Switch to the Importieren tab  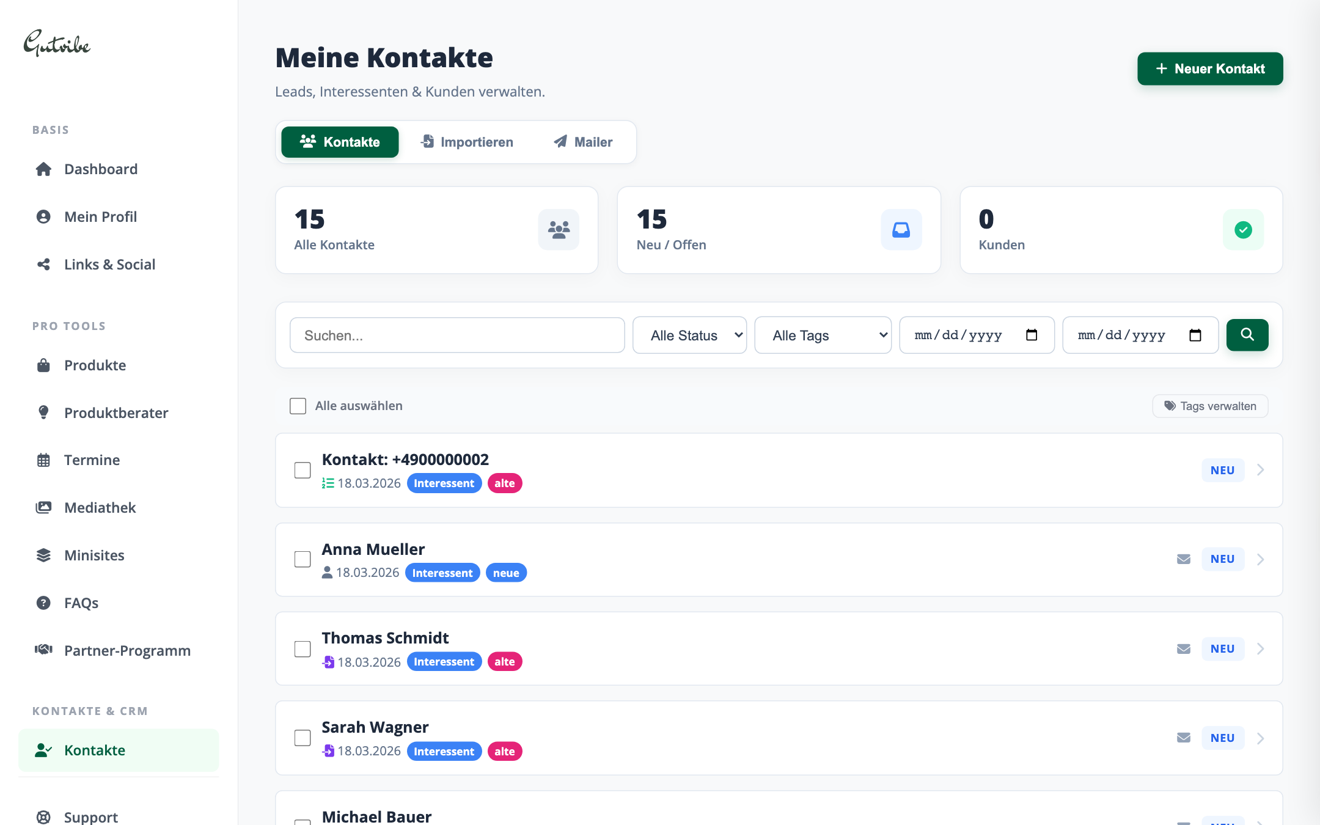click(467, 142)
